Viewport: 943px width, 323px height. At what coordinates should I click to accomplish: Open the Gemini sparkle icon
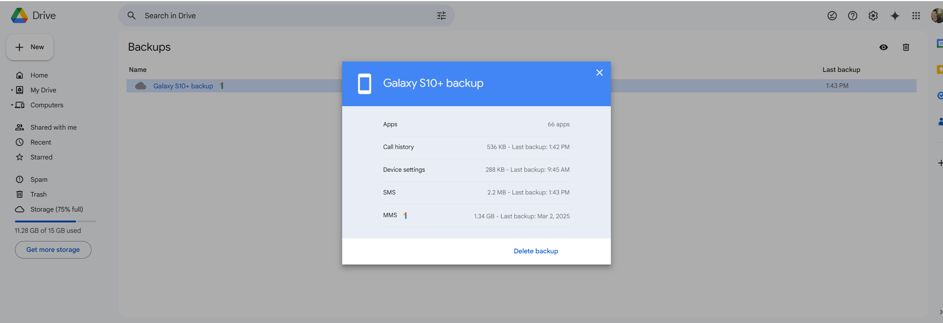click(x=894, y=16)
